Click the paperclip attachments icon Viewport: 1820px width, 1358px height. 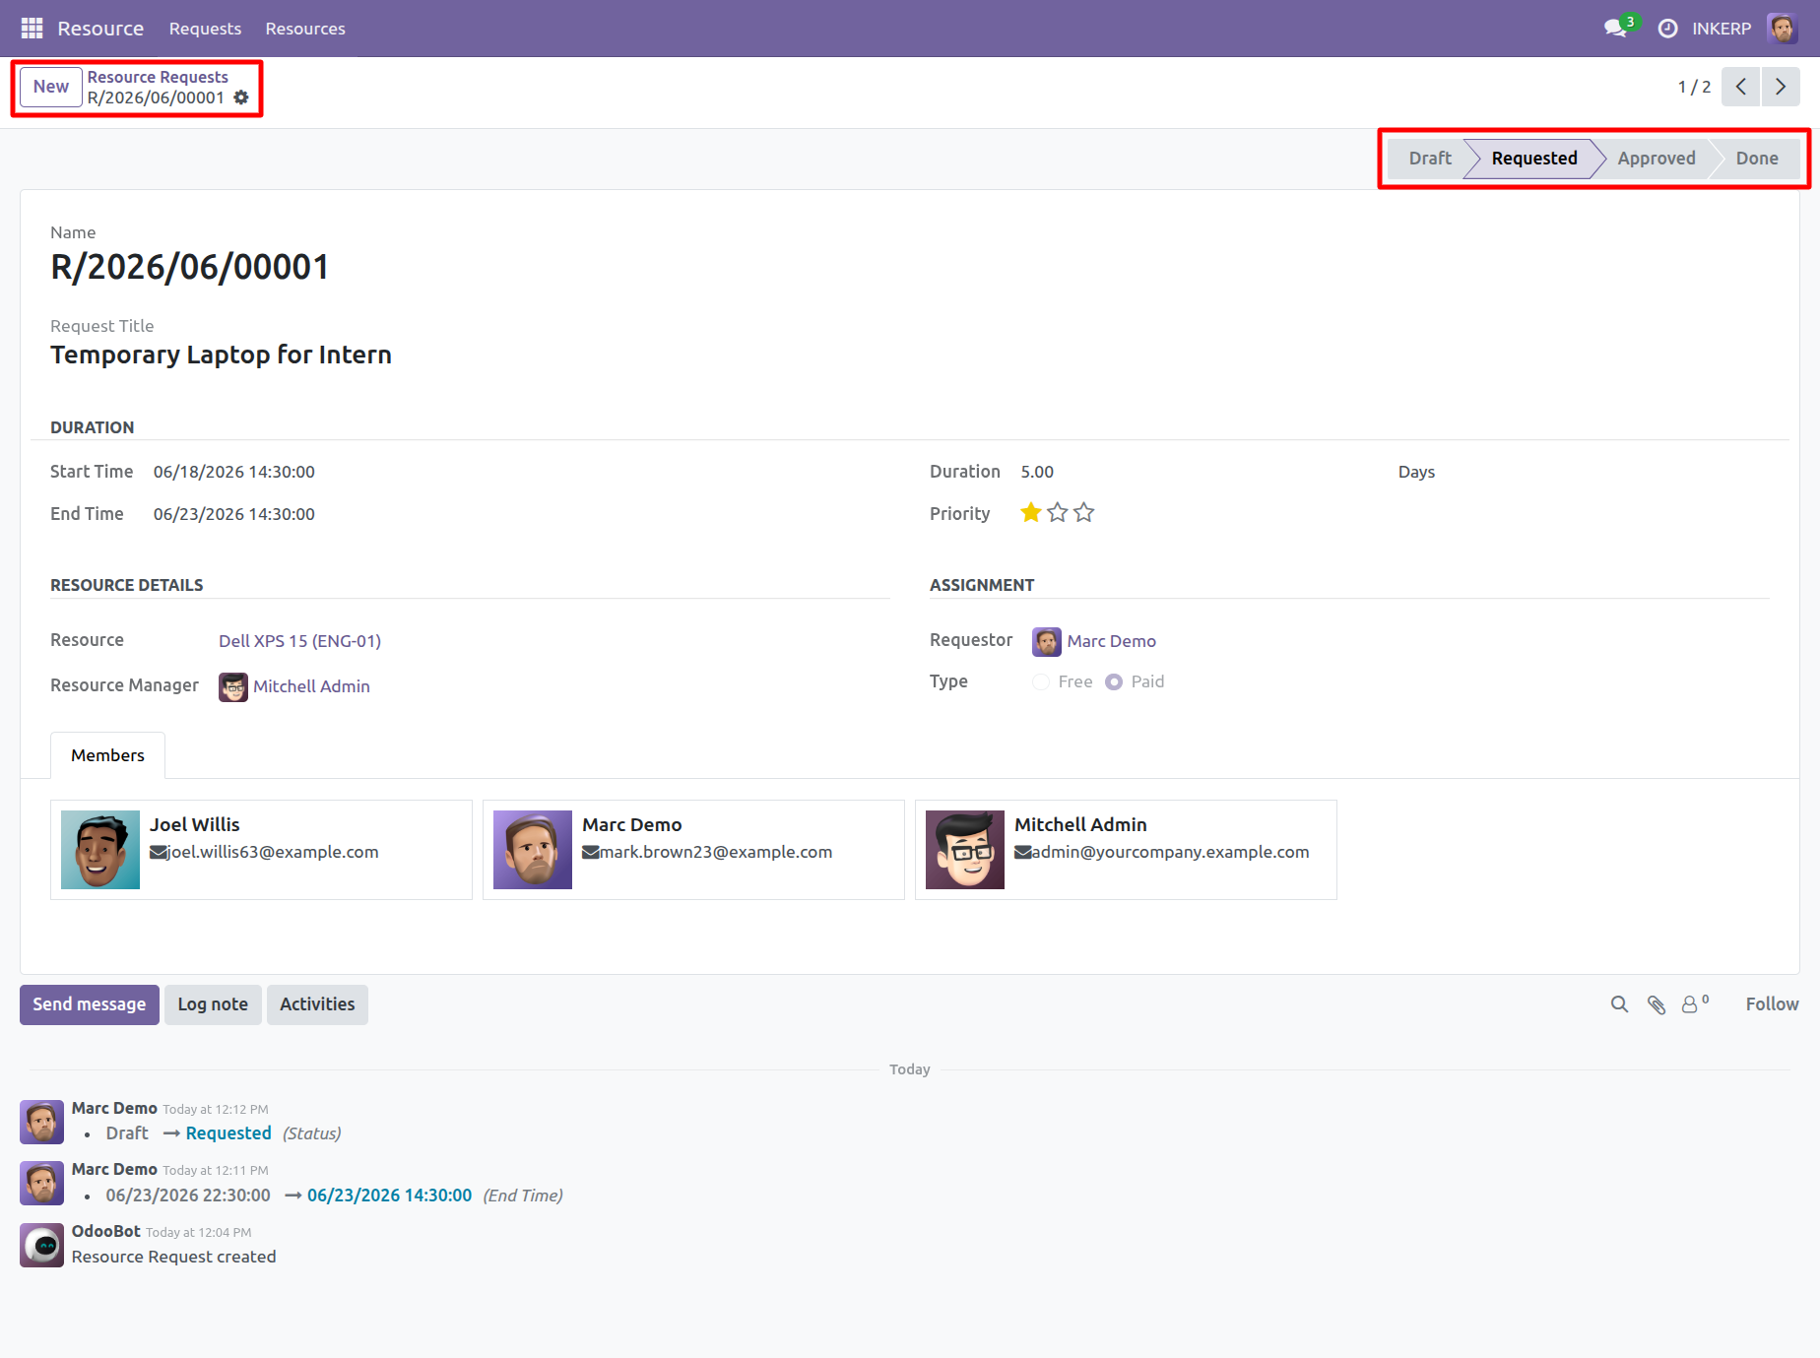(x=1657, y=1004)
